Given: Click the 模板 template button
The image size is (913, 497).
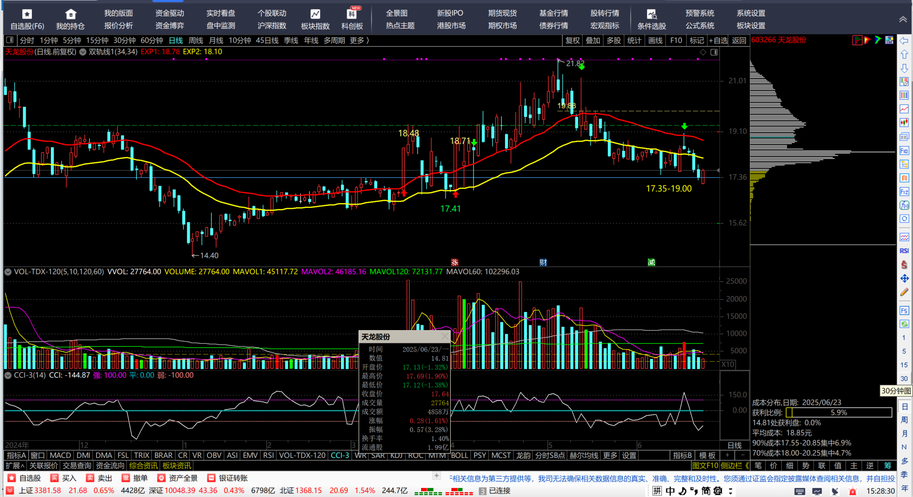Looking at the screenshot, I should coord(707,455).
